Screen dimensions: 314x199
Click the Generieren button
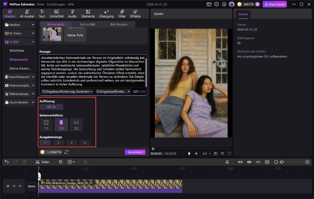tap(135, 152)
